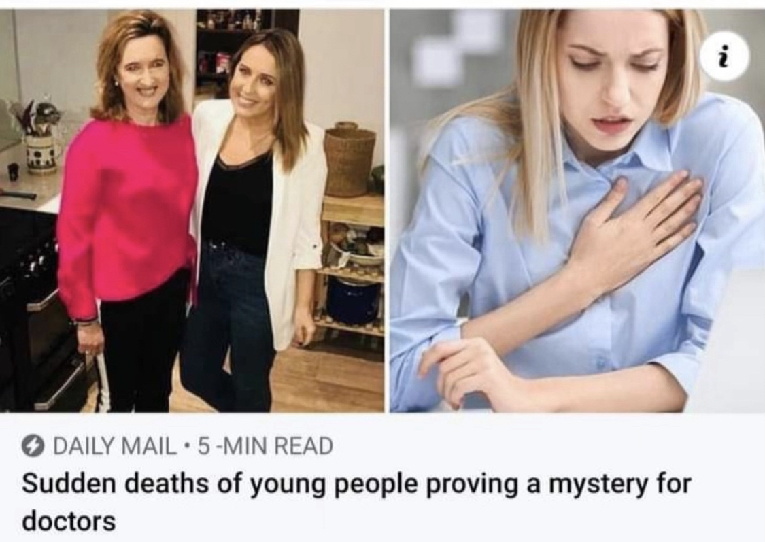
Task: Click the 5-MIN READ label
Action: [265, 446]
